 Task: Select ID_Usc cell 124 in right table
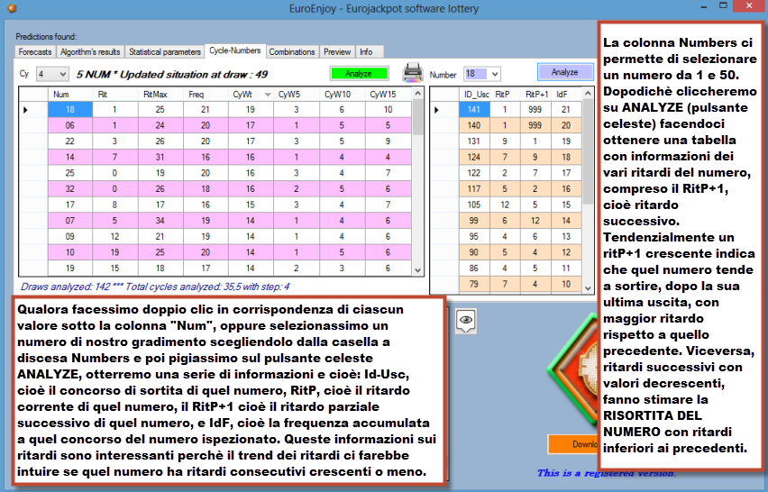tap(474, 157)
